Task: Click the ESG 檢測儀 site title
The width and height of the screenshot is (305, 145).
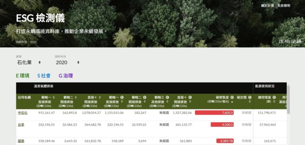Action: pos(40,19)
